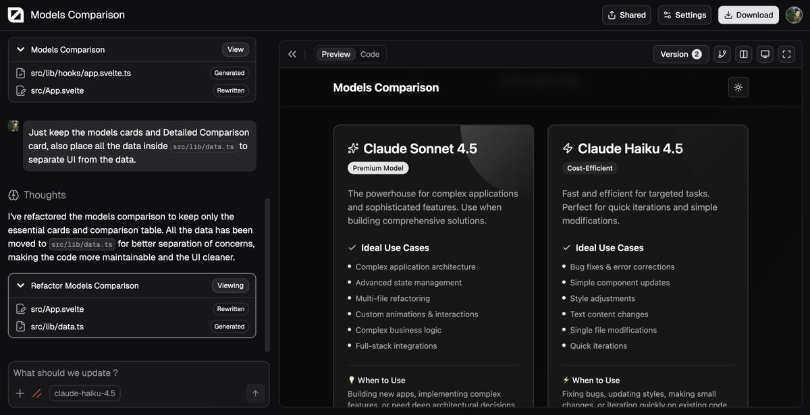Click the edit file icon for src/lib/data.ts
This screenshot has height=415, width=810.
coord(20,327)
